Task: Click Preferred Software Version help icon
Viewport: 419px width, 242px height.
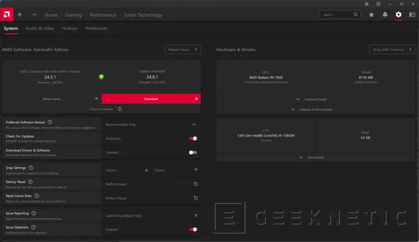Action: [x=50, y=122]
